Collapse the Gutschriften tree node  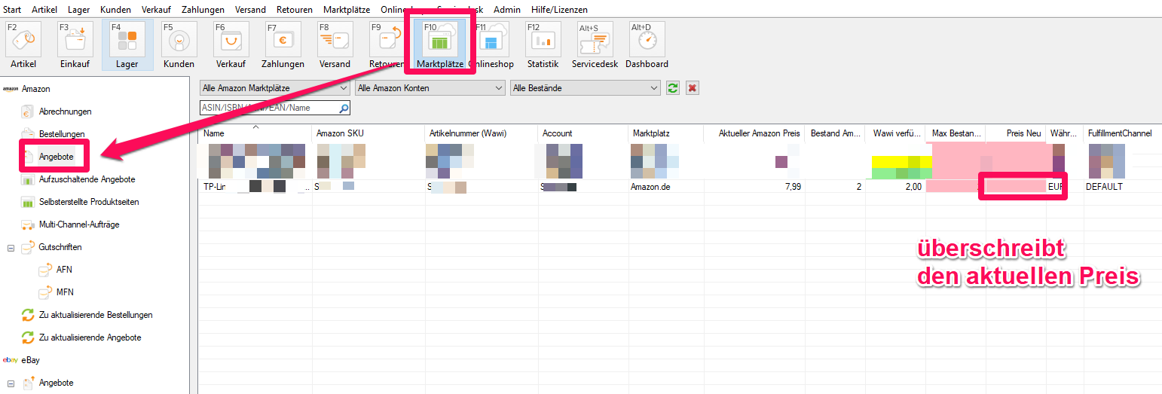click(x=11, y=247)
